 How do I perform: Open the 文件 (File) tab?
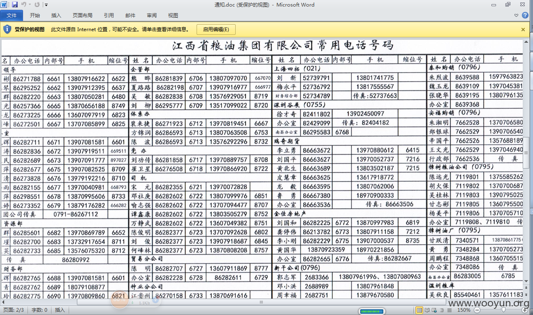(12, 16)
